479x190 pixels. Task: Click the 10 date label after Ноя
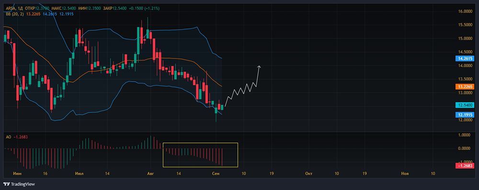point(433,173)
